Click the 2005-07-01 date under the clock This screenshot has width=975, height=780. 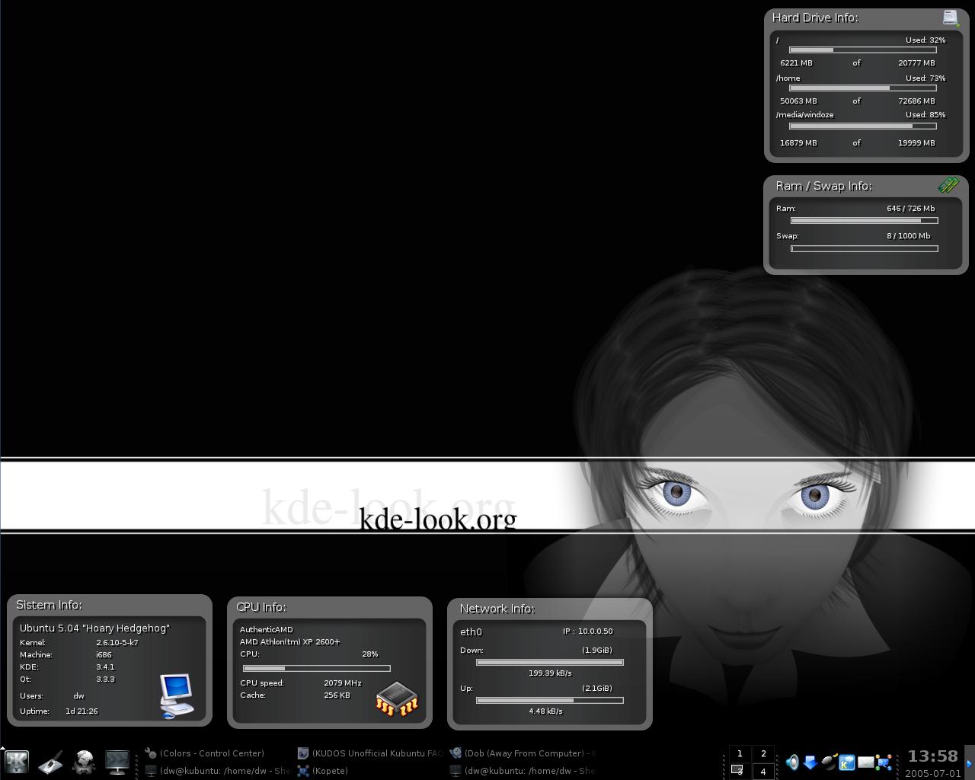point(933,773)
